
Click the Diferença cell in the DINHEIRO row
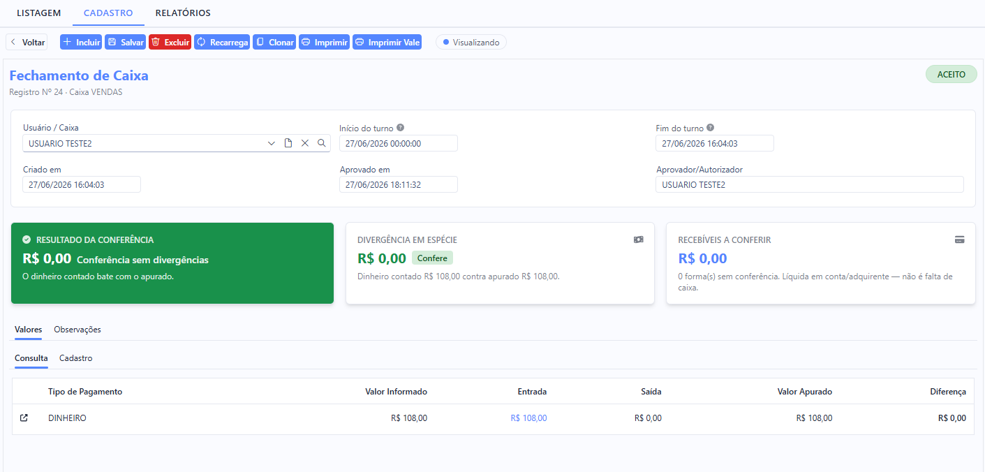coord(952,418)
